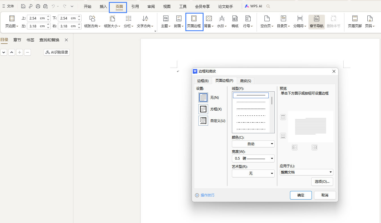This screenshot has width=381, height=223.
Task: Open the 文字方向 text direction menu
Action: click(145, 22)
